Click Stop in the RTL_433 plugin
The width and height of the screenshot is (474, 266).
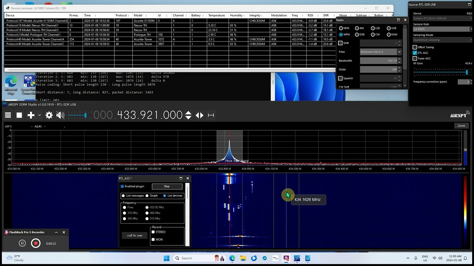[x=167, y=187]
